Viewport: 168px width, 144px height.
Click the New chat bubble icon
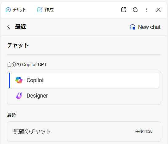[133, 27]
